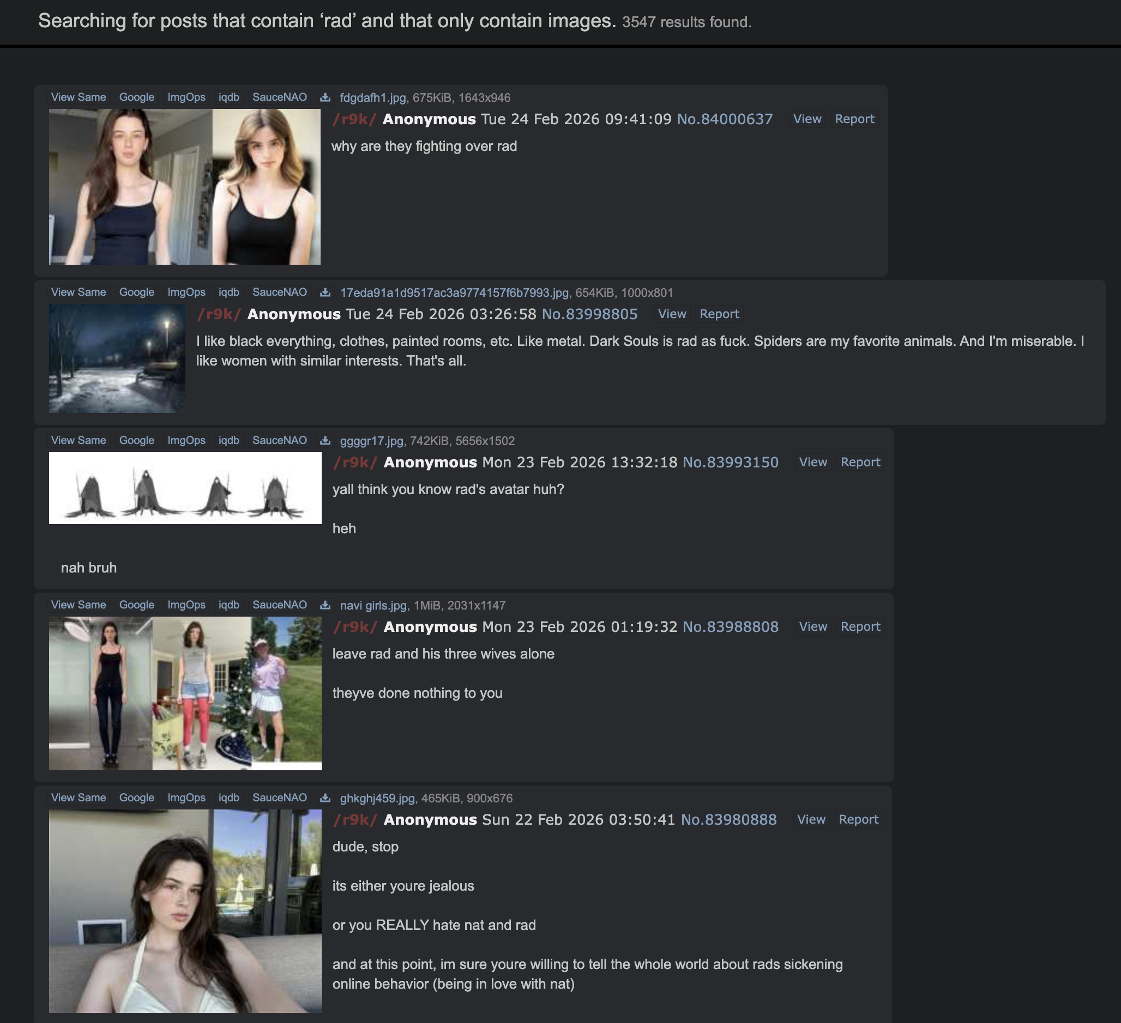Search Google for the fdgdafh1.jpg image
Image resolution: width=1121 pixels, height=1023 pixels.
point(136,98)
